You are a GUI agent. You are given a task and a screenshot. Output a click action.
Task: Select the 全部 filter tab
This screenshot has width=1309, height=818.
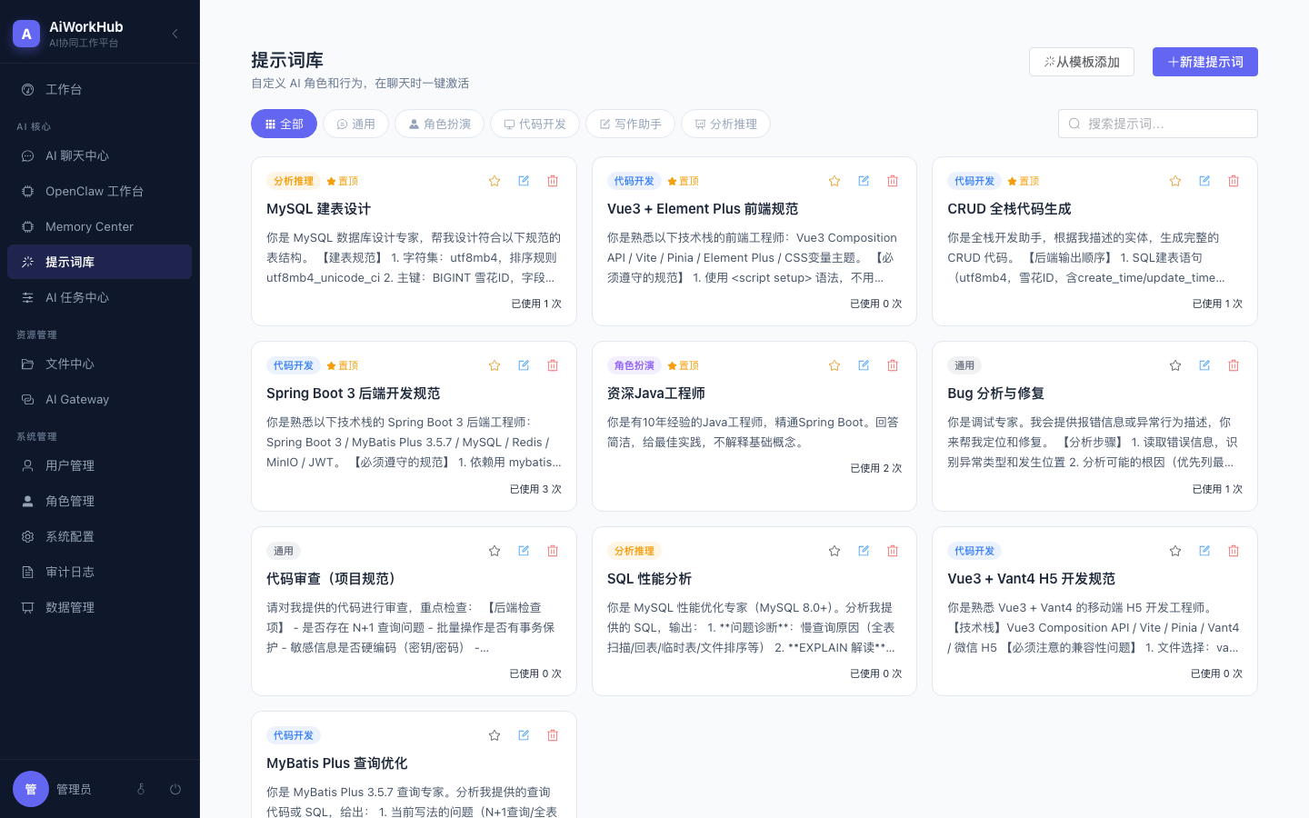(x=284, y=124)
